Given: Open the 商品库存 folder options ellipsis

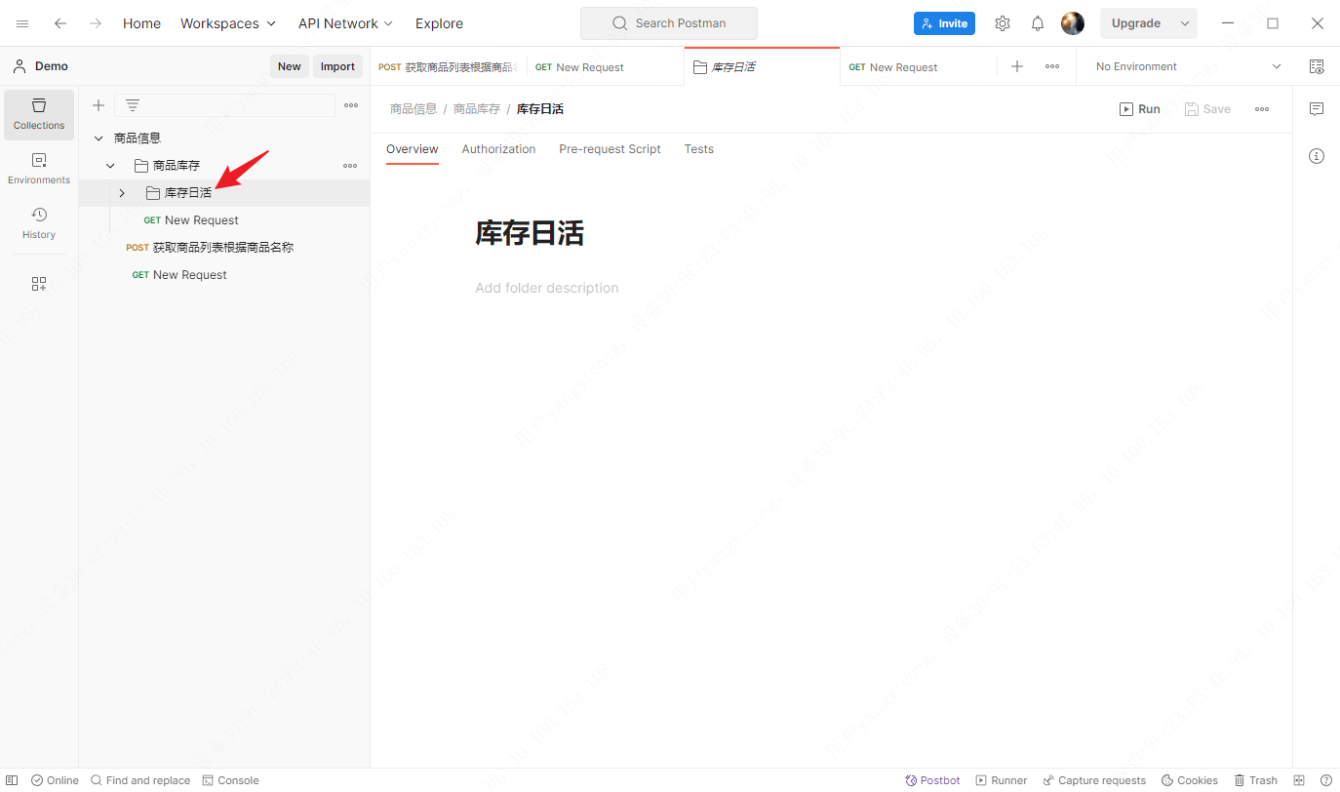Looking at the screenshot, I should [350, 166].
